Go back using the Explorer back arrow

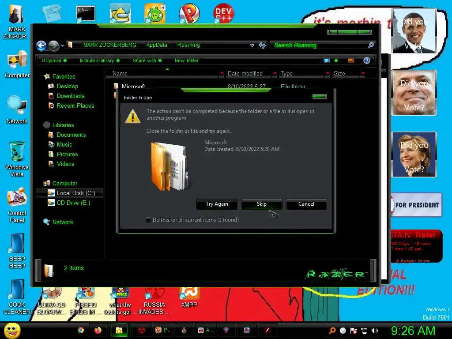point(41,45)
